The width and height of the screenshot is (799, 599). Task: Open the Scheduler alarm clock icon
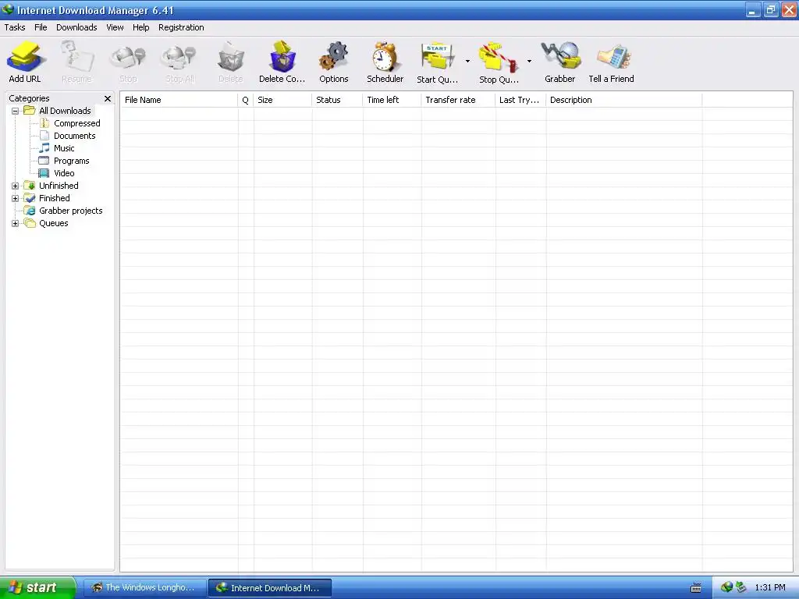385,57
